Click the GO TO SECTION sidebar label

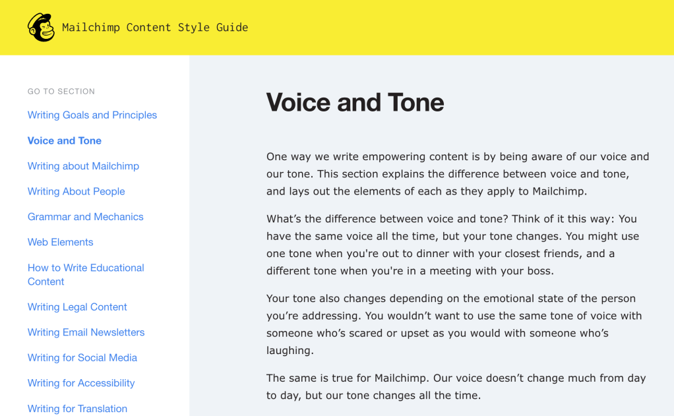click(x=61, y=92)
